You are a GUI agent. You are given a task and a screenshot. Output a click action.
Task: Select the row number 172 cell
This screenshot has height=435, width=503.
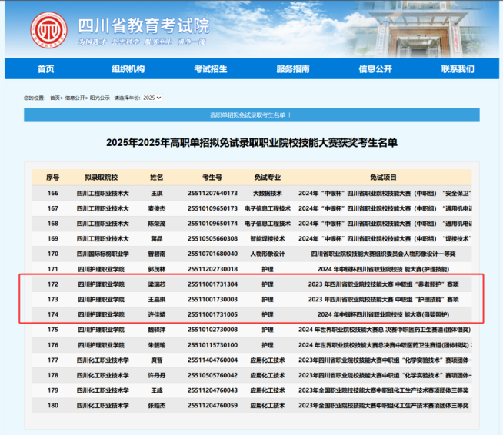pyautogui.click(x=53, y=284)
